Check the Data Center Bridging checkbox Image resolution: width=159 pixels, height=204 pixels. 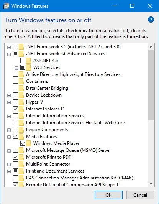(15, 88)
